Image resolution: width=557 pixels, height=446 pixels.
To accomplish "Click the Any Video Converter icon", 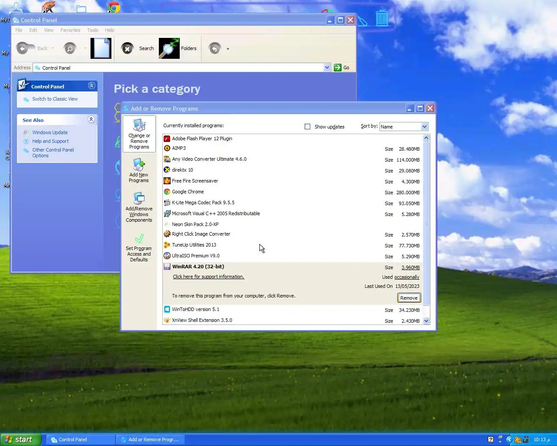I will pos(167,159).
